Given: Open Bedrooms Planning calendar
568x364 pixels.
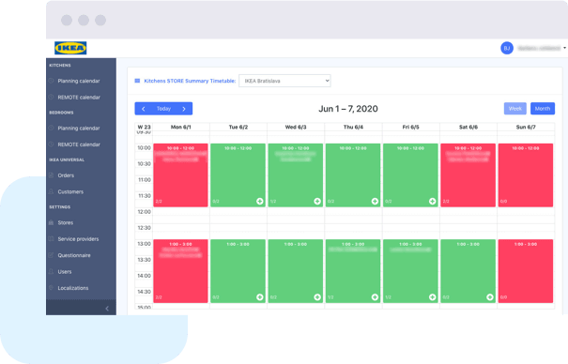Looking at the screenshot, I should point(79,129).
